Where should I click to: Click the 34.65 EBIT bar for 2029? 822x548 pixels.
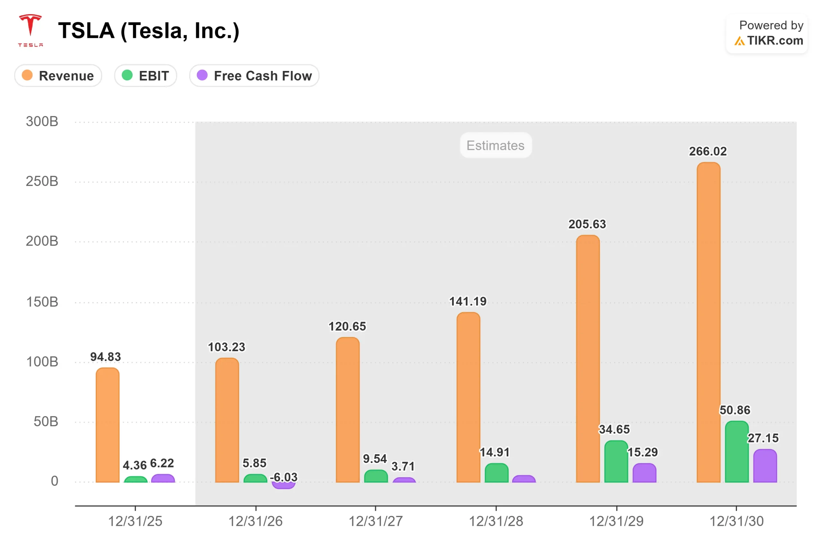(616, 461)
